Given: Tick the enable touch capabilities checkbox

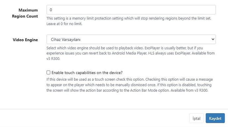Looking at the screenshot, I should [x=48, y=72].
